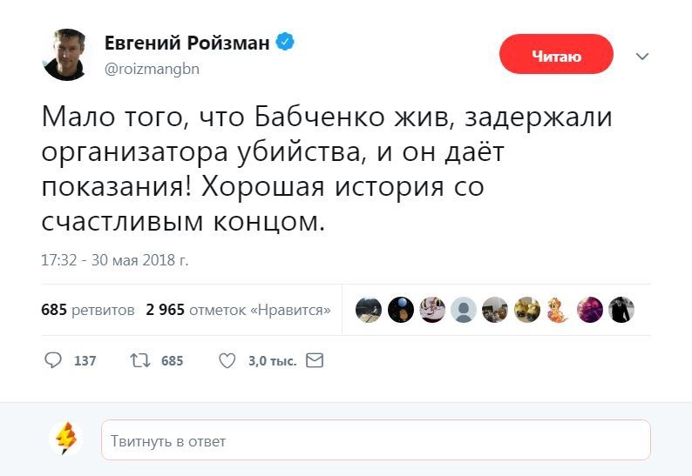Click the blue verified badge
Viewport: 692px width, 476px height.
[285, 43]
